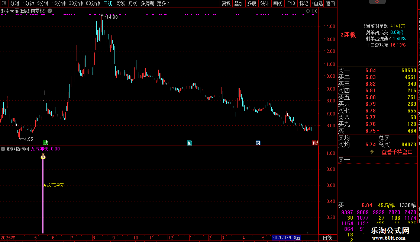This screenshot has height=242, width=420.
Task: Select 买五 bid row at 6.80
Action: click(377, 98)
